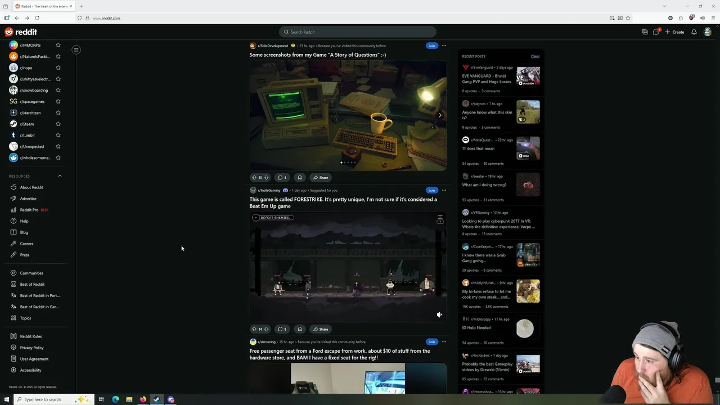Open Privacy Policy link

coord(31,348)
